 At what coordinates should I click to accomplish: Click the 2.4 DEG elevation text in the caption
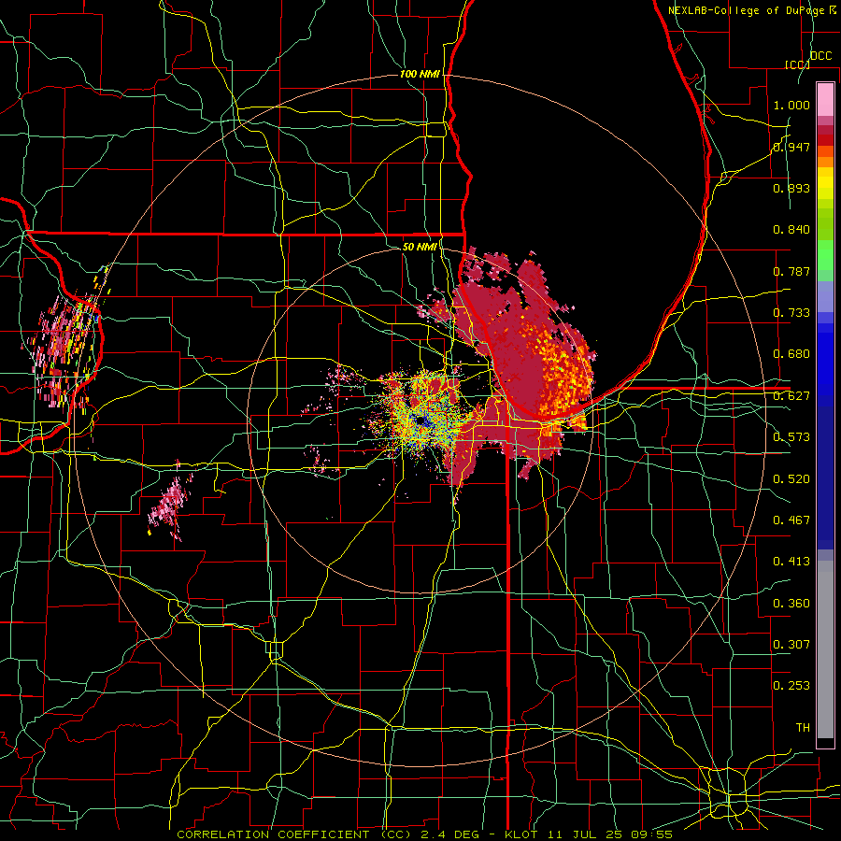pyautogui.click(x=449, y=834)
